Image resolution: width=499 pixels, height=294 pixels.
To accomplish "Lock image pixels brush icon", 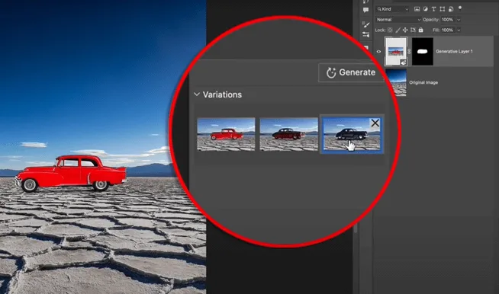I will [x=398, y=30].
